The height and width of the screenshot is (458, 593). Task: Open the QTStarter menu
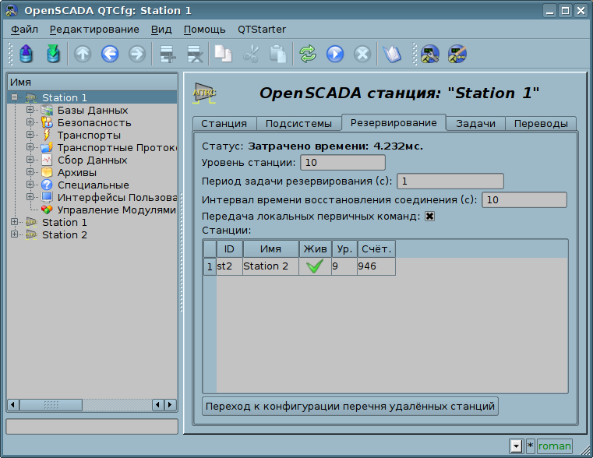point(262,30)
